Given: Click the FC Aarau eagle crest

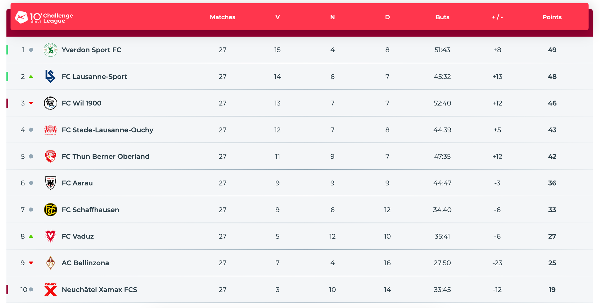Looking at the screenshot, I should coord(50,183).
